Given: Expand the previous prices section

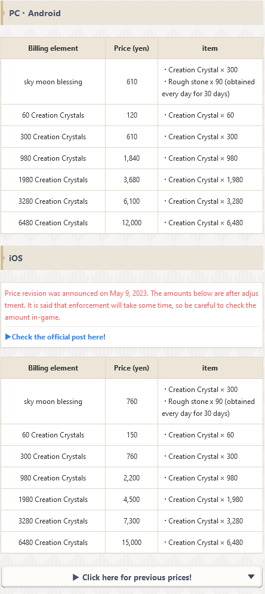Looking at the screenshot, I should pyautogui.click(x=132, y=577).
